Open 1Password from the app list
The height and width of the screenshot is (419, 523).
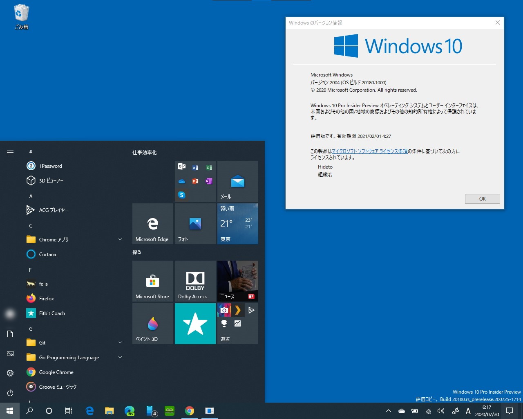point(50,166)
